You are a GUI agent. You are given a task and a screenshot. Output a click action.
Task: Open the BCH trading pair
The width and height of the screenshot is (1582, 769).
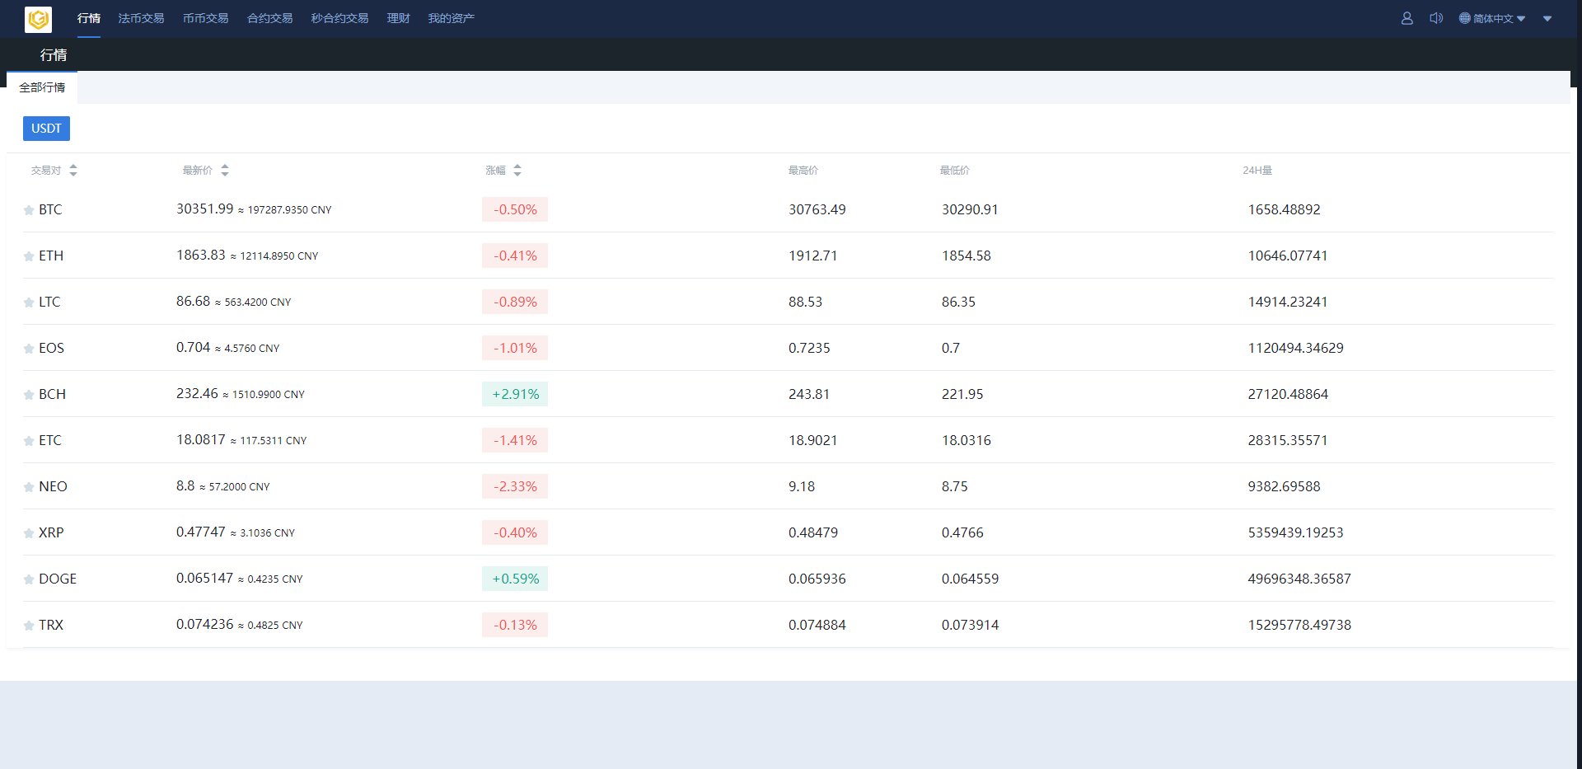click(52, 394)
